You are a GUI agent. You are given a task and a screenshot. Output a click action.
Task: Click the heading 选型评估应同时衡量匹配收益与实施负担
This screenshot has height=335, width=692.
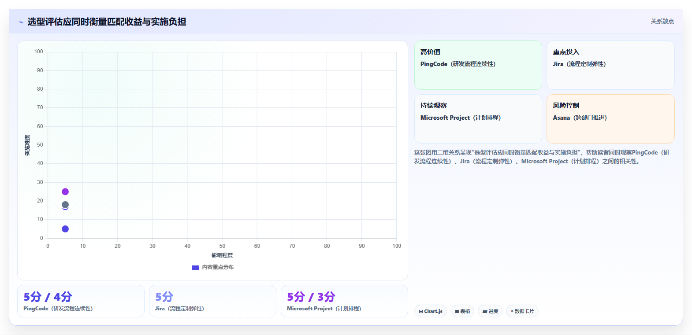pyautogui.click(x=107, y=22)
